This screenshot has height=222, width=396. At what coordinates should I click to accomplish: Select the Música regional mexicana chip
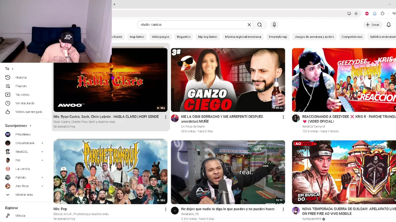[x=243, y=37]
